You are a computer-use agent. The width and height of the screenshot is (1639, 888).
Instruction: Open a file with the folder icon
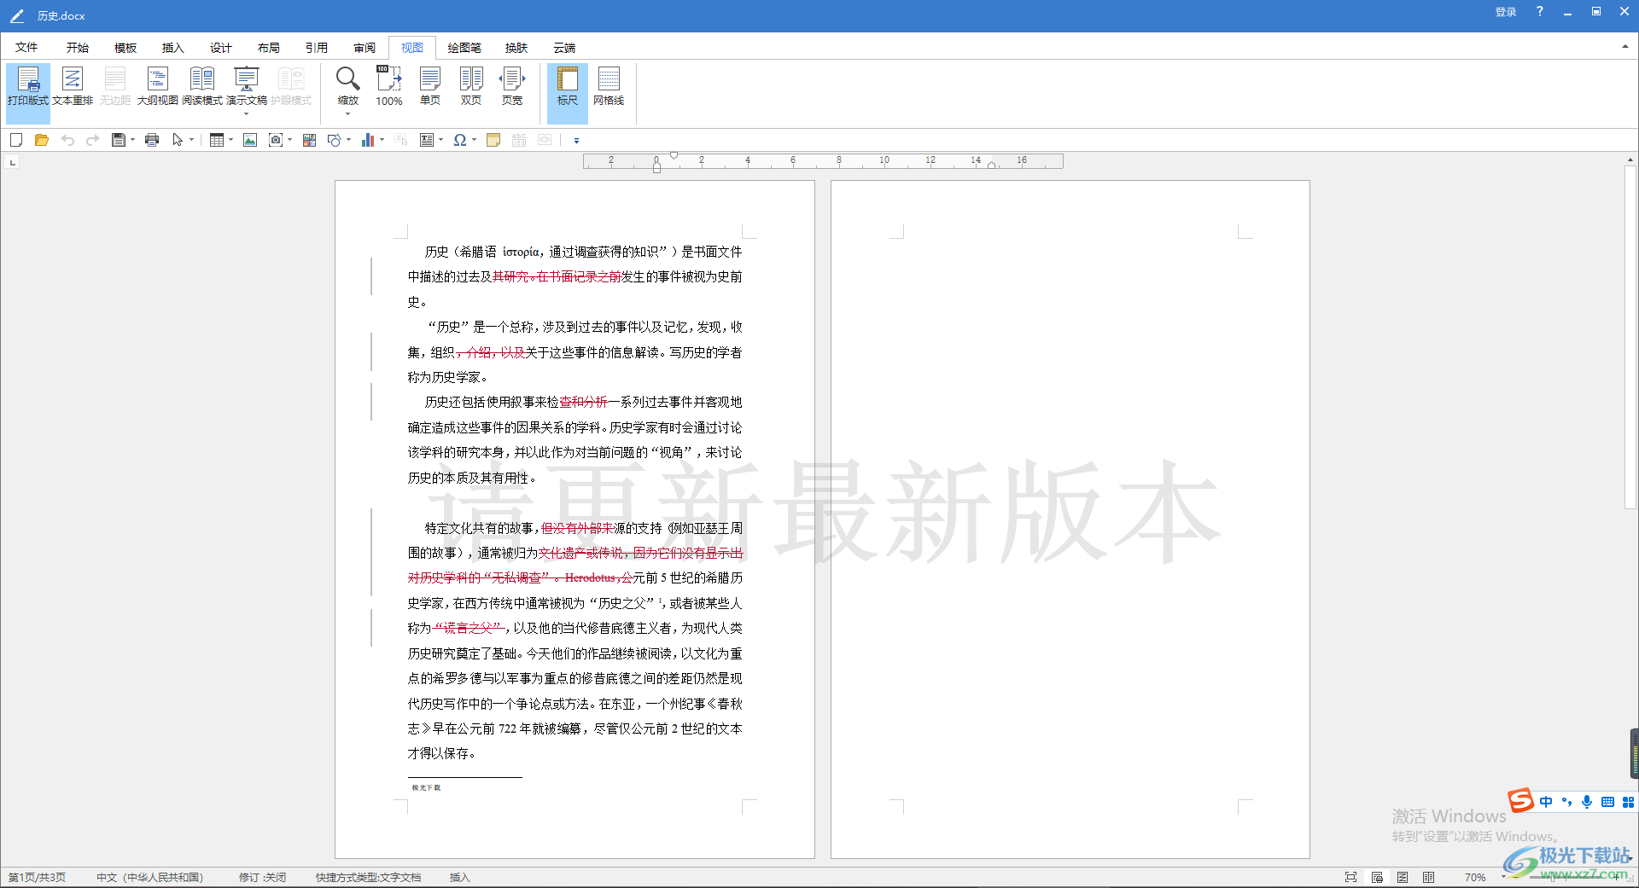point(41,140)
